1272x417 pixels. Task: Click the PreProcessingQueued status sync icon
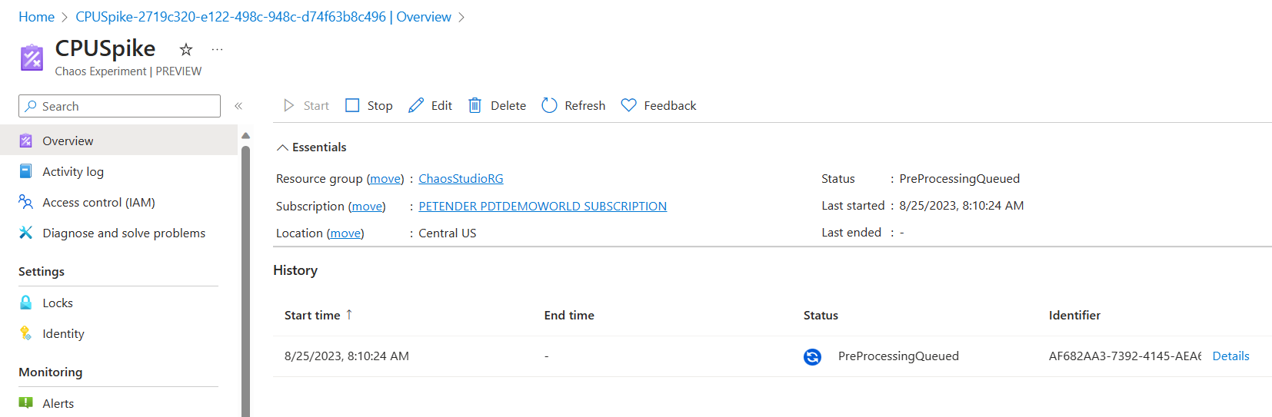[x=812, y=356]
